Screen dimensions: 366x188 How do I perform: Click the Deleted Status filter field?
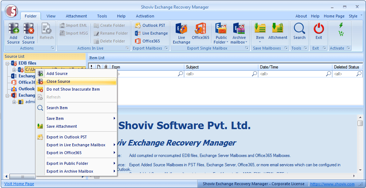(x=347, y=74)
